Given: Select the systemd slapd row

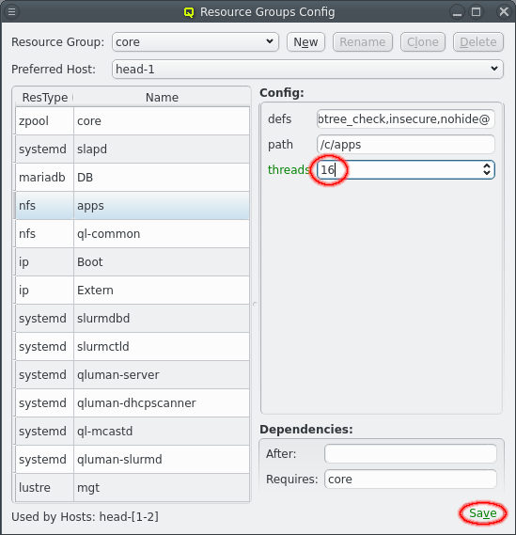Looking at the screenshot, I should click(133, 149).
